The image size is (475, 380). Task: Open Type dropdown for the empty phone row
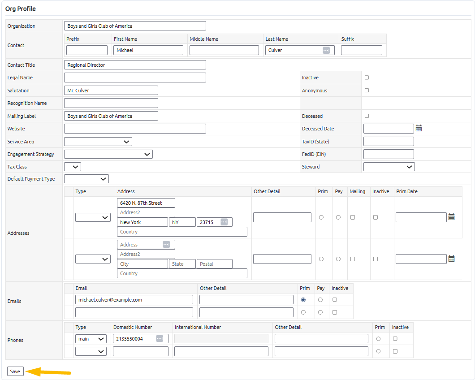(x=91, y=351)
